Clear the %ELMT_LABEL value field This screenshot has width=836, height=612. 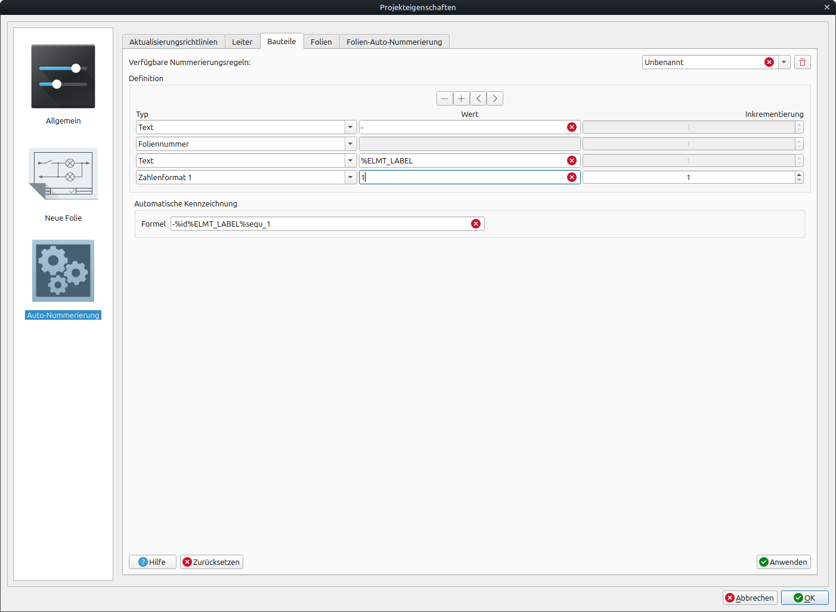(571, 160)
